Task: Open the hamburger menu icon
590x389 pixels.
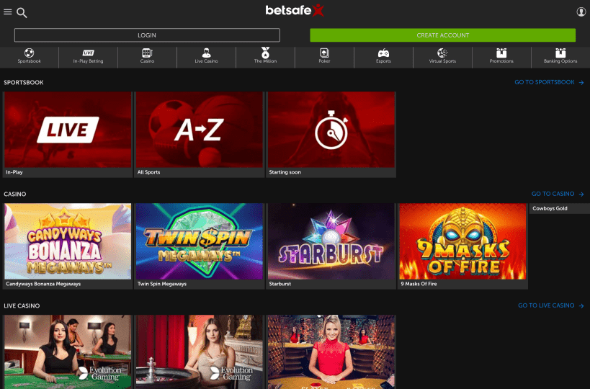Action: click(7, 12)
